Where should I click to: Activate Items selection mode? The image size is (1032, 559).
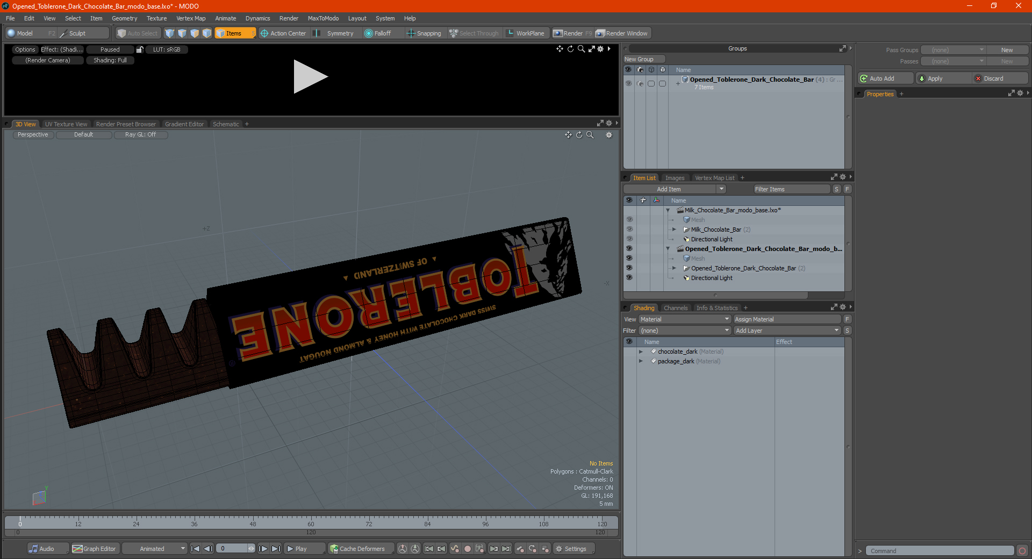235,33
